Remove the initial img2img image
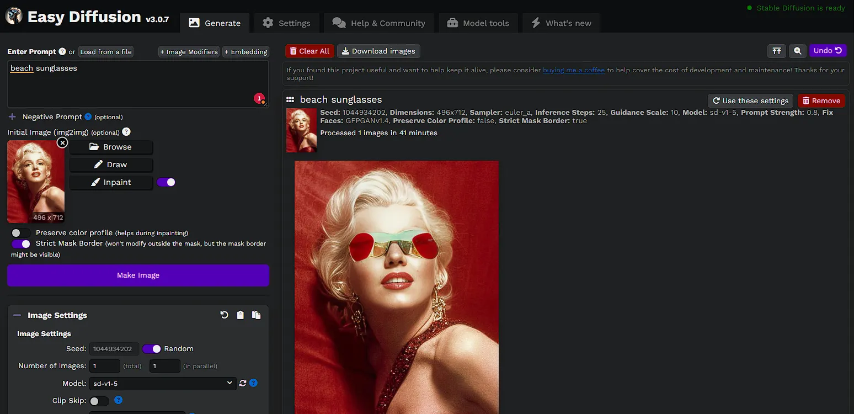Viewport: 854px width, 414px height. pyautogui.click(x=62, y=142)
